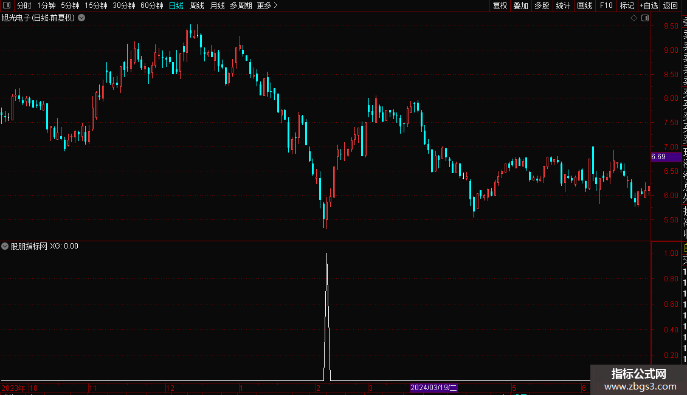Open 统计 statistics
This screenshot has height=395, width=687.
563,5
